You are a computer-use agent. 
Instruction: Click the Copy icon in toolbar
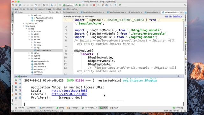(x=36, y=5)
